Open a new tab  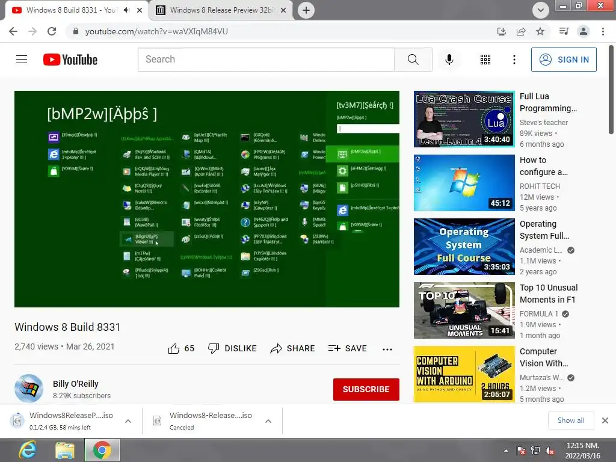click(306, 10)
